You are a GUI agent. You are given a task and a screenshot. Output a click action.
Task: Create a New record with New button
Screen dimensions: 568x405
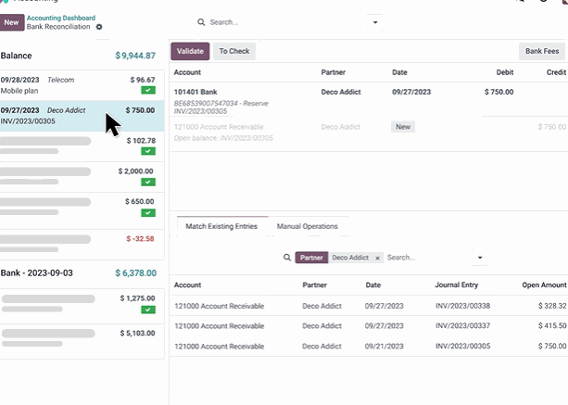click(x=11, y=22)
